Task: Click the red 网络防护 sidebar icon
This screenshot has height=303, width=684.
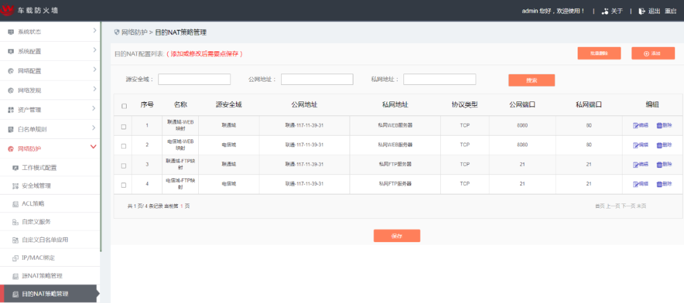Action: tap(11, 150)
